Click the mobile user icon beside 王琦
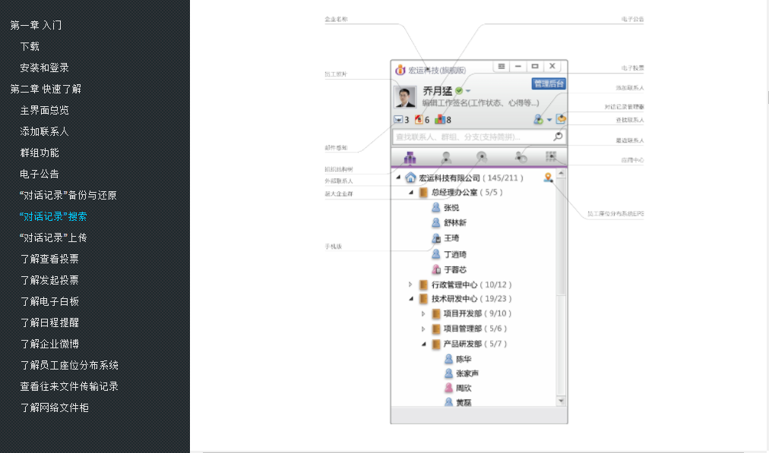The image size is (769, 453). 436,238
